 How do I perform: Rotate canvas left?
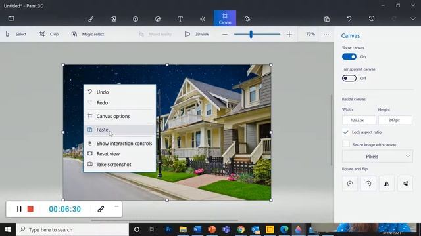[349, 184]
